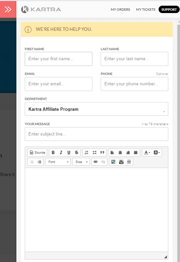Insert a bulleted list

click(94, 152)
